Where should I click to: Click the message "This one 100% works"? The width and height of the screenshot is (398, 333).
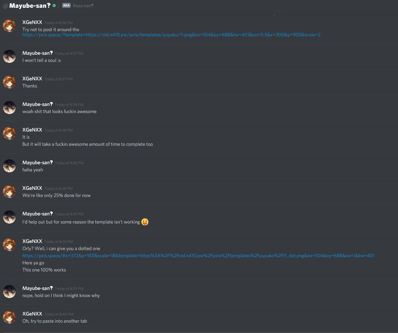coord(44,270)
